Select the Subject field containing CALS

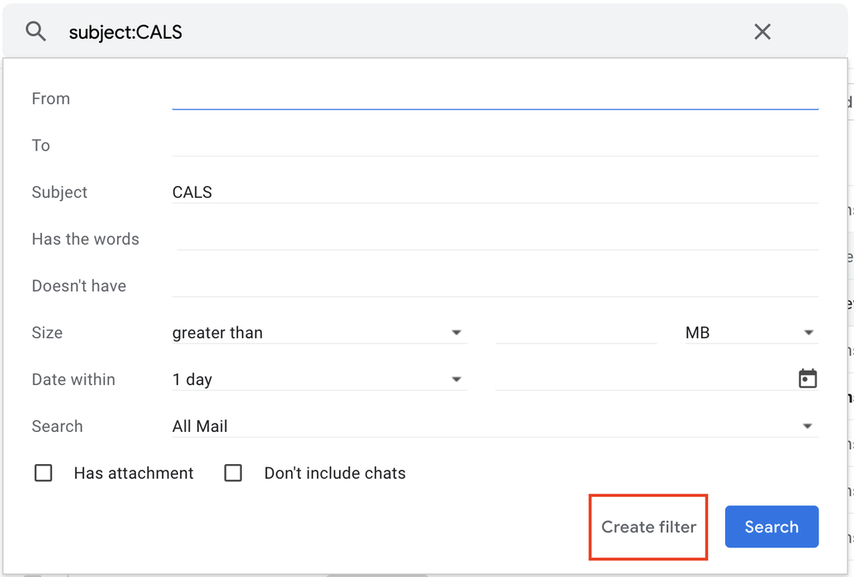coord(495,191)
